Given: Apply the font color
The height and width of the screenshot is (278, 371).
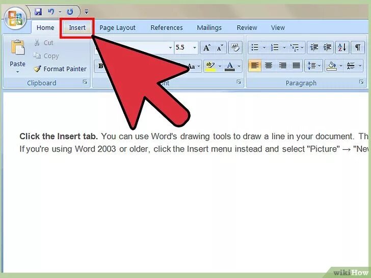Looking at the screenshot, I should click(x=230, y=66).
